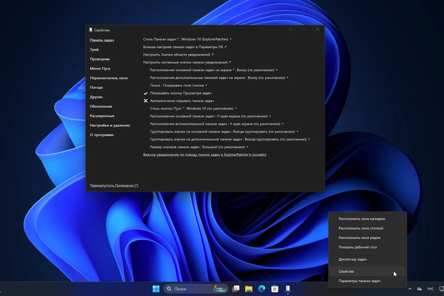This screenshot has width=444, height=296.
Task: Select Диспетчер задач in context menu
Action: coord(353,259)
